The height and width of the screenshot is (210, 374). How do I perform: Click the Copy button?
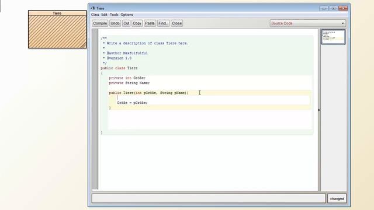click(137, 23)
